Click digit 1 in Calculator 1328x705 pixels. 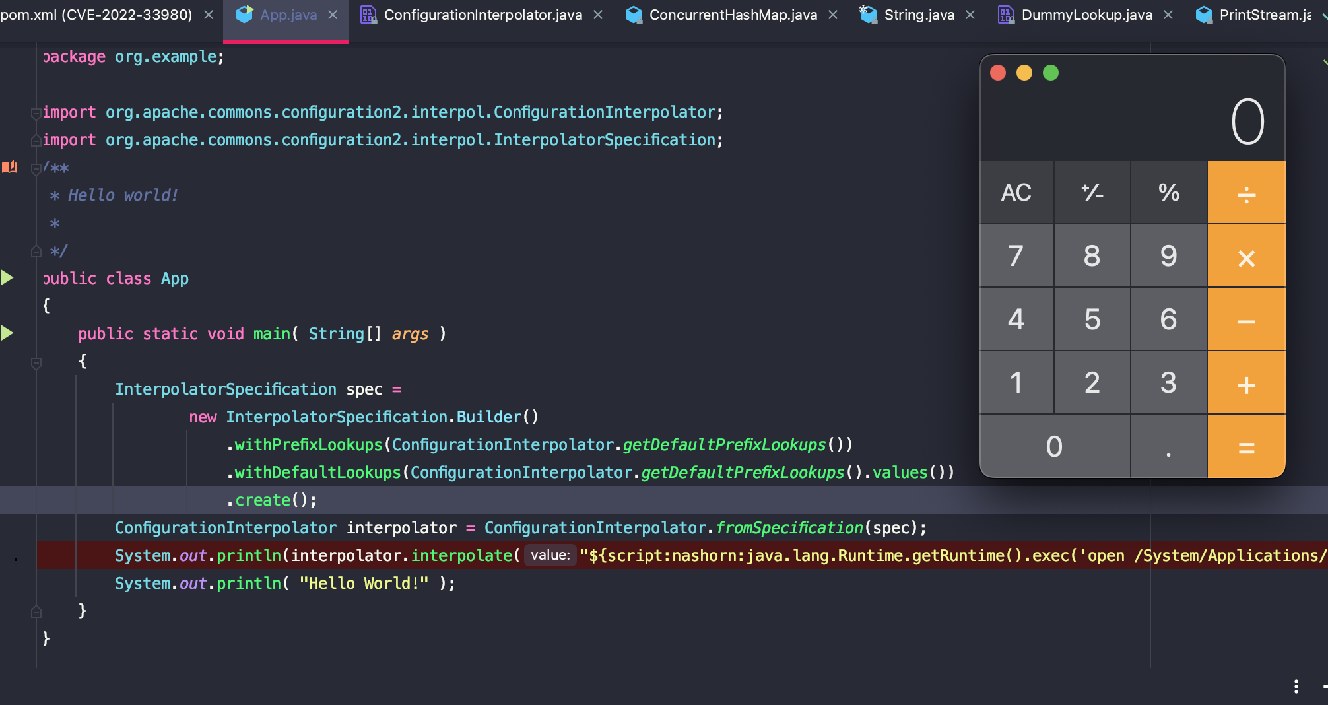pyautogui.click(x=1016, y=383)
